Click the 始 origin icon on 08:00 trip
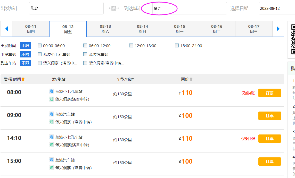295x178 pixels. (x=51, y=91)
